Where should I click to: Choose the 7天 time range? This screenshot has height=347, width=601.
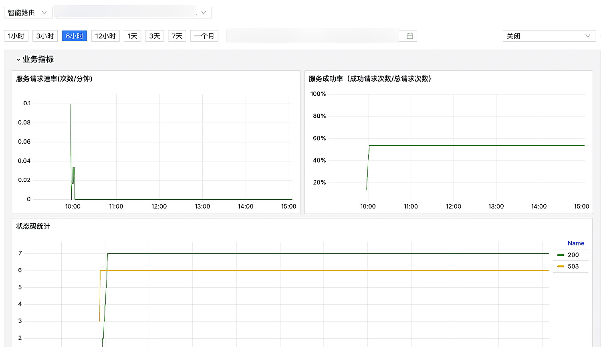pyautogui.click(x=177, y=36)
